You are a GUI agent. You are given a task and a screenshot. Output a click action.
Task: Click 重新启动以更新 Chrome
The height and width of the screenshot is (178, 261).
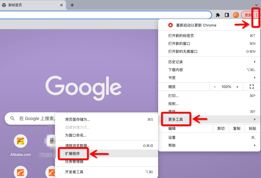pos(196,25)
